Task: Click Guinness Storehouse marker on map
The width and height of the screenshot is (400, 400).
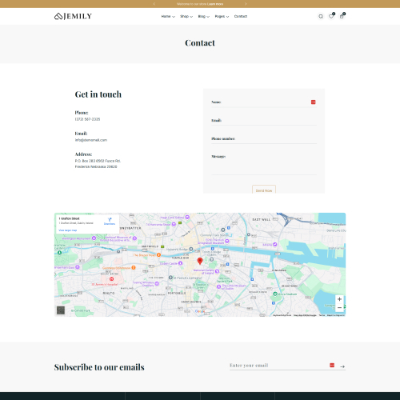Action: pos(134,267)
